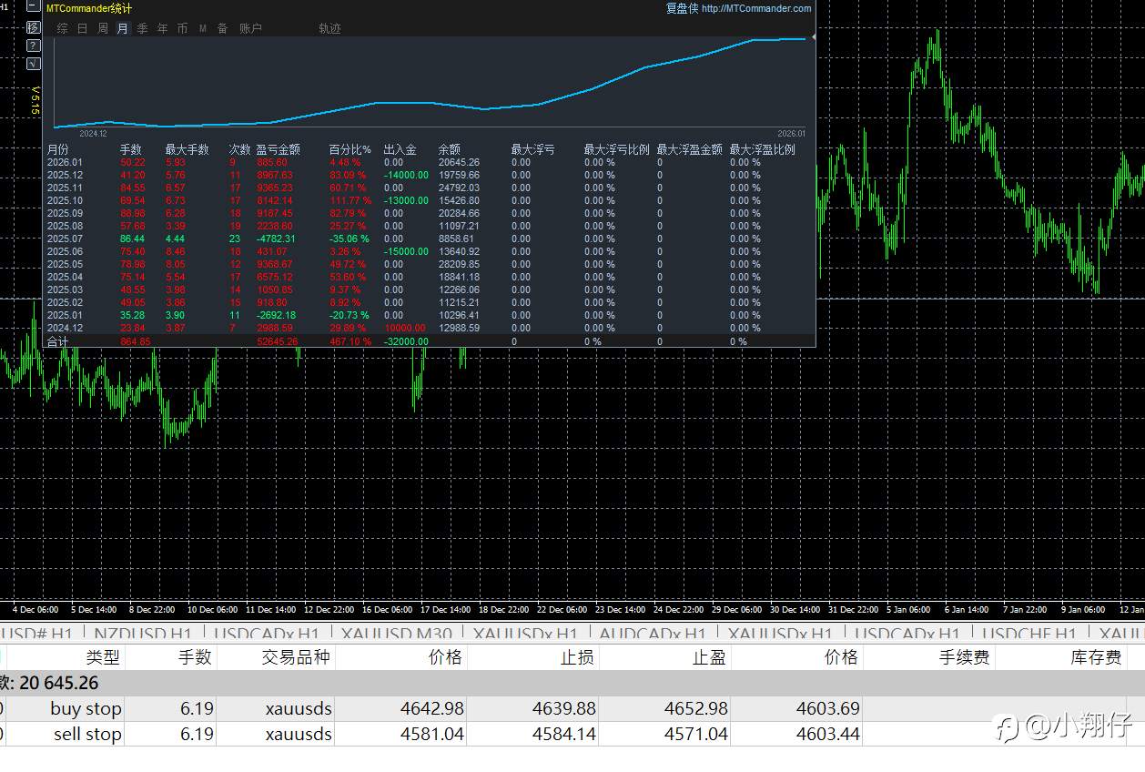Select the 日 daily statistics tab
The width and height of the screenshot is (1145, 772).
83,28
